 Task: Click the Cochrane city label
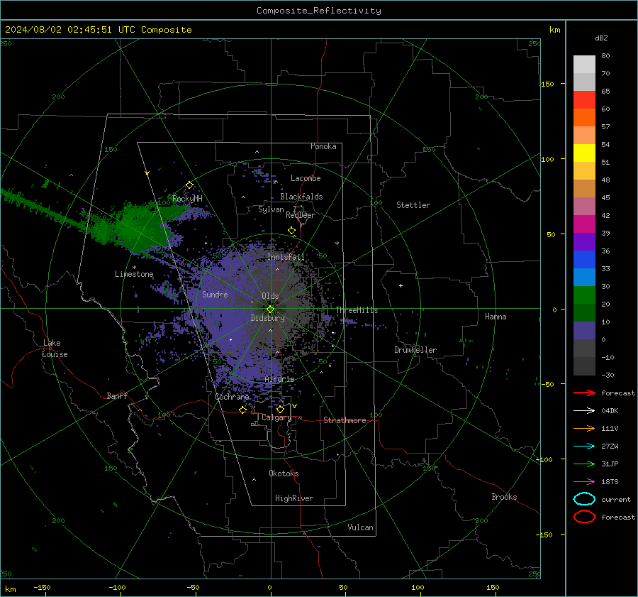tap(232, 397)
